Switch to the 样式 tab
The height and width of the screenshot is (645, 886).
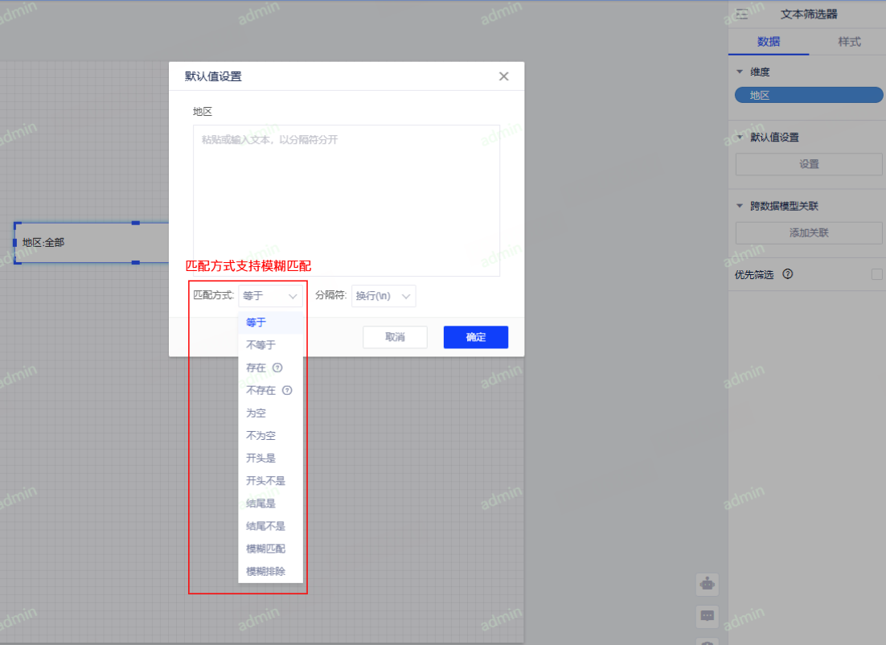pos(849,42)
